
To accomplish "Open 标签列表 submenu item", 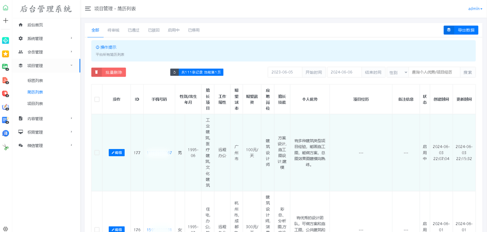I will (35, 81).
